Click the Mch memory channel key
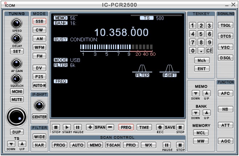The image size is (239, 156). (x=202, y=60)
